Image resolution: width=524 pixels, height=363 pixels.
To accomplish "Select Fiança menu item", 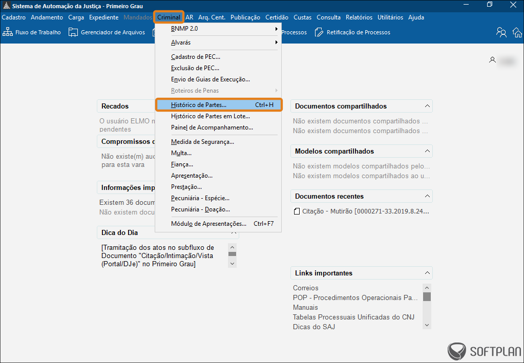I will pos(218,165).
